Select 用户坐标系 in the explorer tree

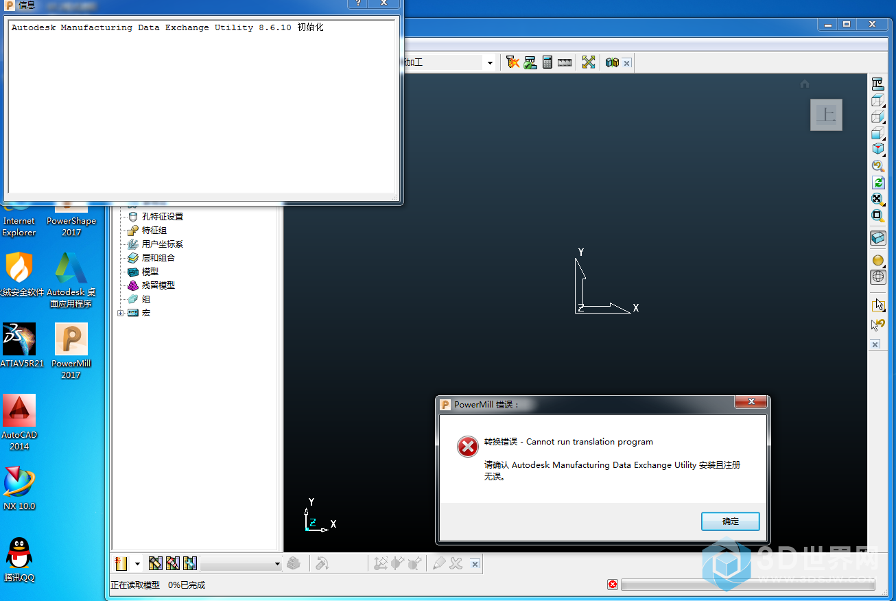tap(163, 244)
